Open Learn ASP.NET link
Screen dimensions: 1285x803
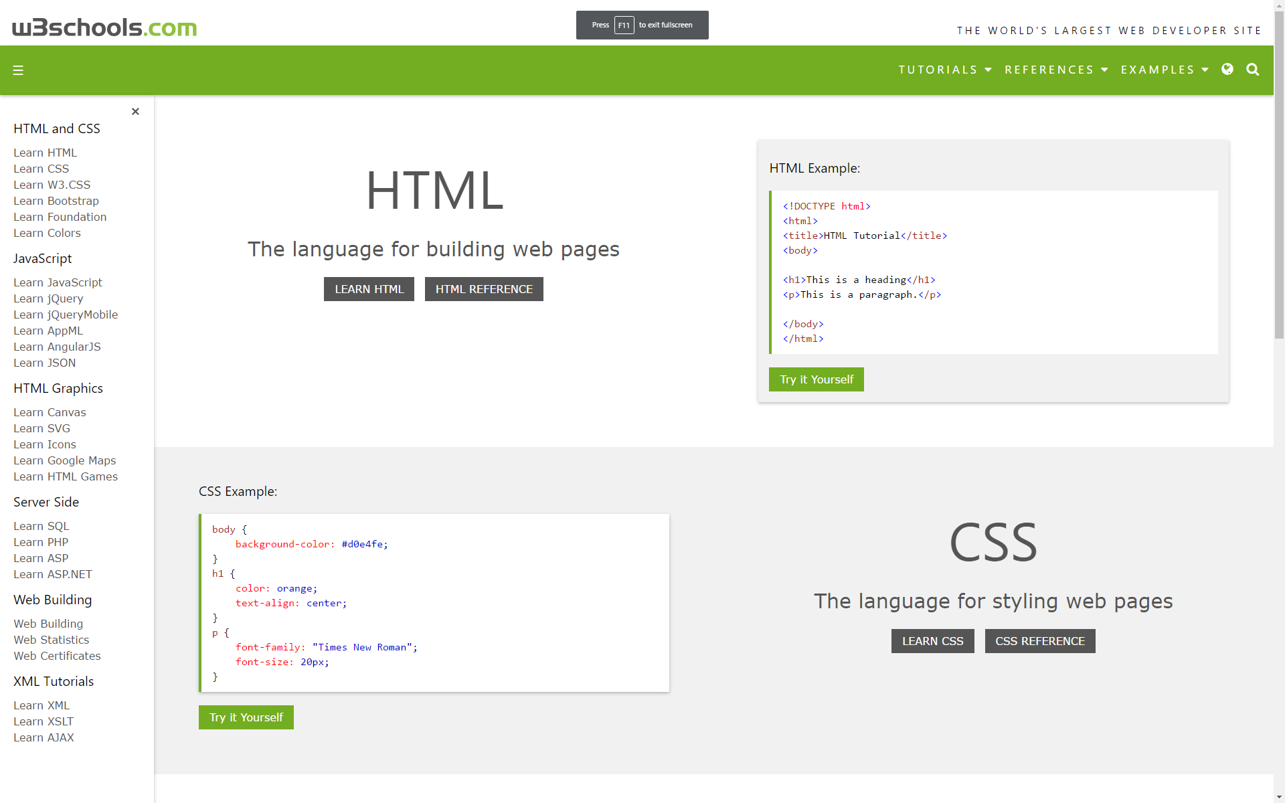[53, 574]
